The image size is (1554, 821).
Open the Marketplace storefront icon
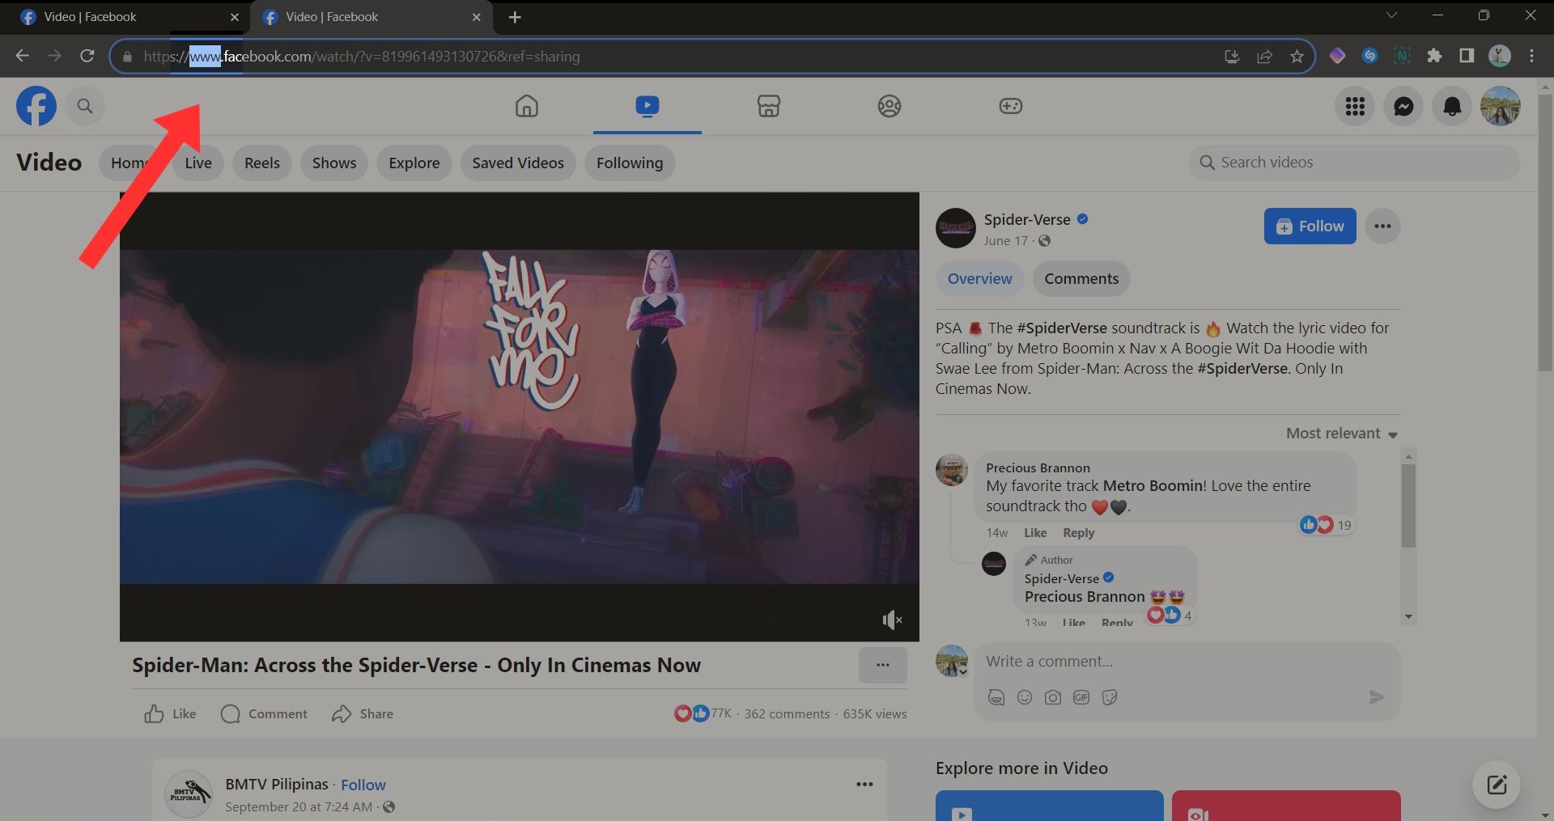point(768,106)
